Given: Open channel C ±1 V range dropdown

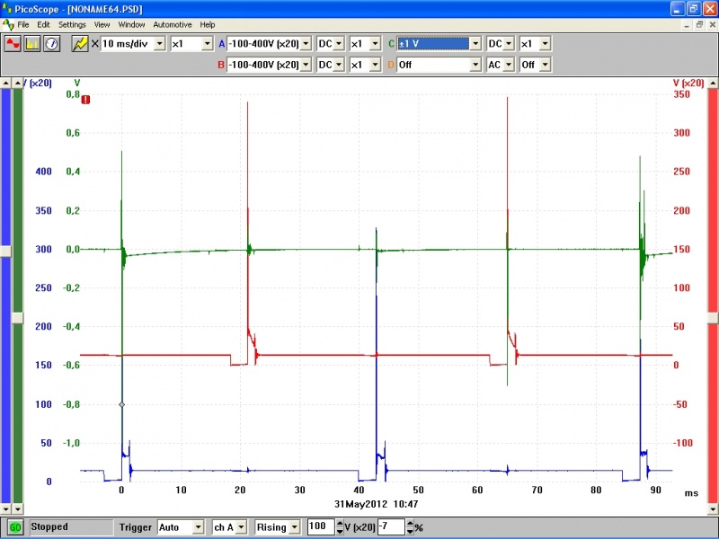Looking at the screenshot, I should tap(475, 43).
